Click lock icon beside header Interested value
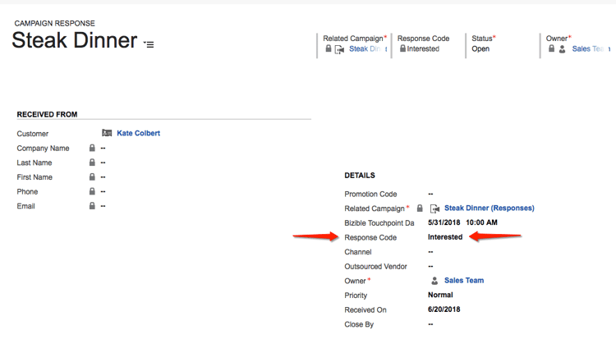 (402, 48)
